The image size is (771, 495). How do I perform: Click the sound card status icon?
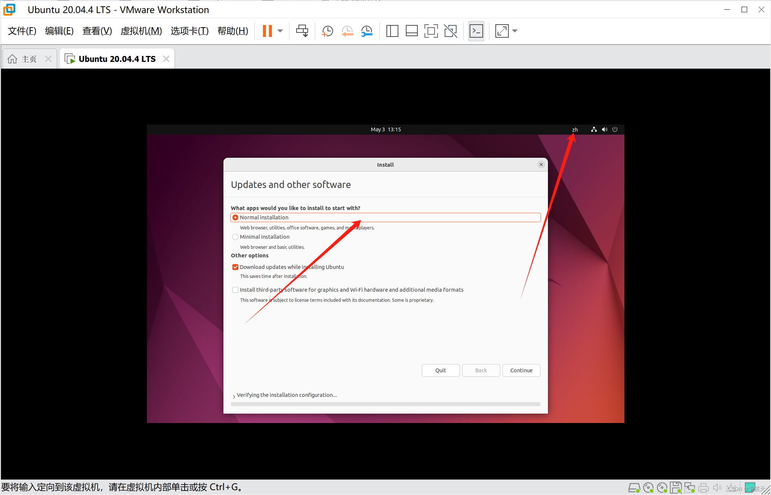coord(717,488)
